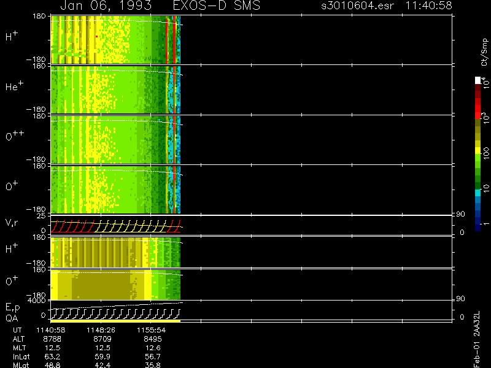This screenshot has height=368, width=491.
Task: Click the UT row label
Action: [x=17, y=330]
